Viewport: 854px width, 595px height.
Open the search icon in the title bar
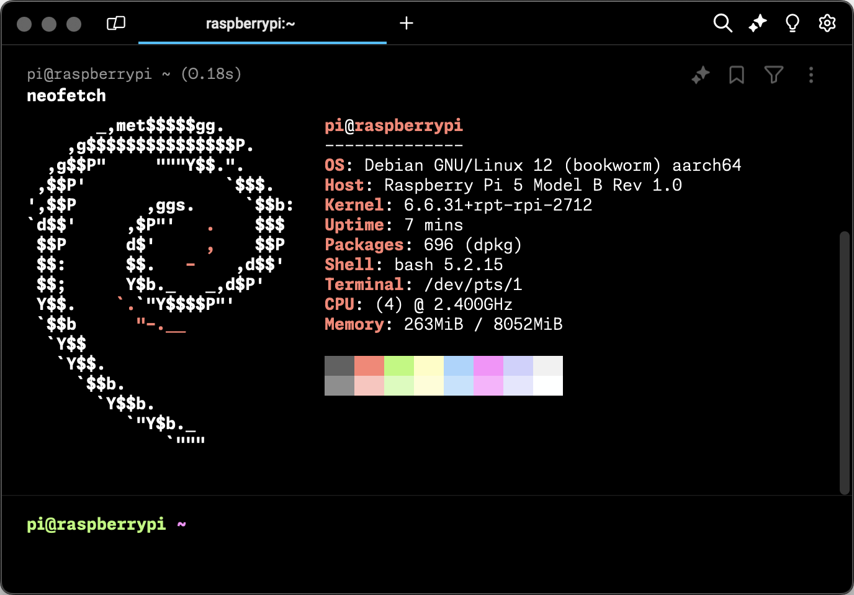[x=723, y=24]
